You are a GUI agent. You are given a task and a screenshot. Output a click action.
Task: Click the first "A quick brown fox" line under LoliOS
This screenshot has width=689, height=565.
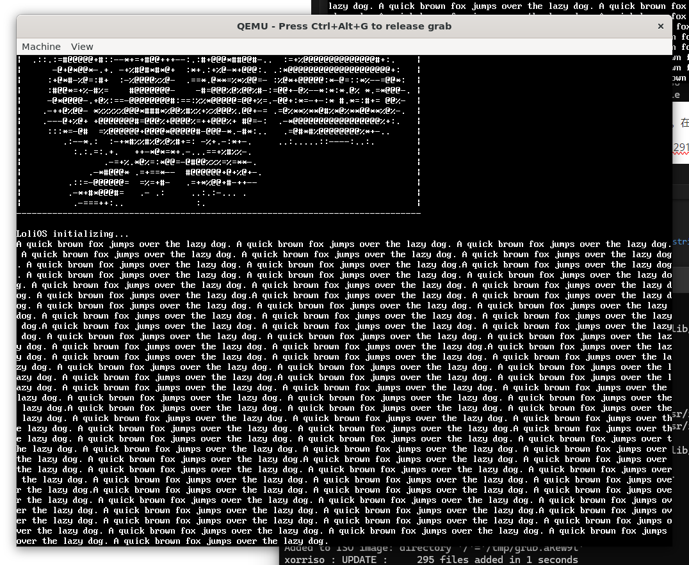(343, 244)
